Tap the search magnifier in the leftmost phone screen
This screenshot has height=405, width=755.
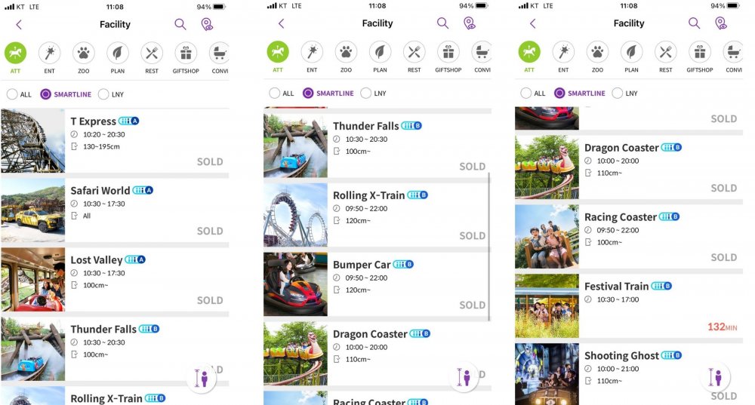(180, 24)
